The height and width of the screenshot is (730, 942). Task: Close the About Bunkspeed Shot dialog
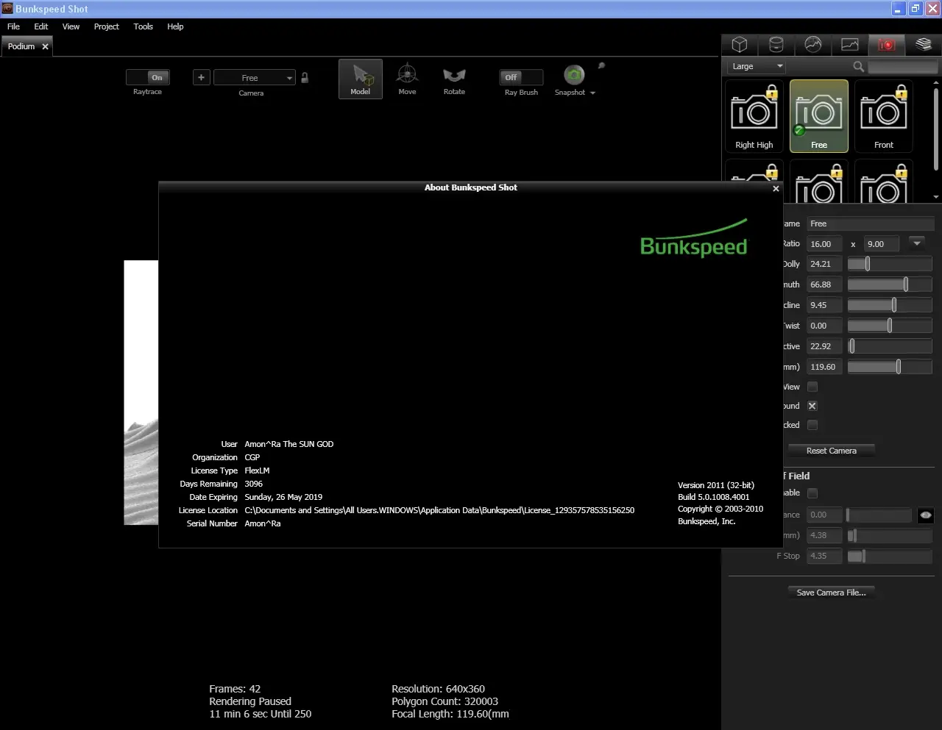(776, 189)
